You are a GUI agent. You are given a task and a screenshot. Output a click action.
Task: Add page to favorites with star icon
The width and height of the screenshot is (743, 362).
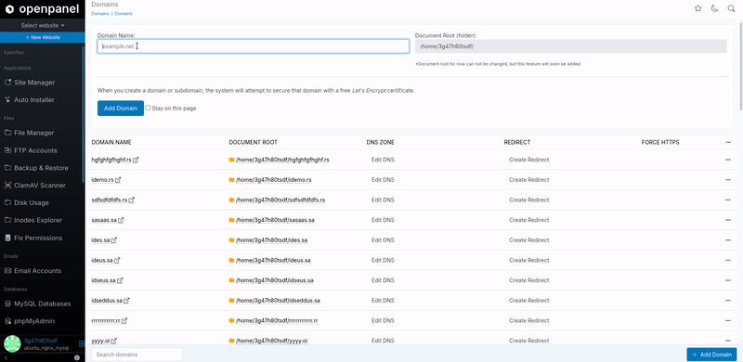pyautogui.click(x=698, y=8)
